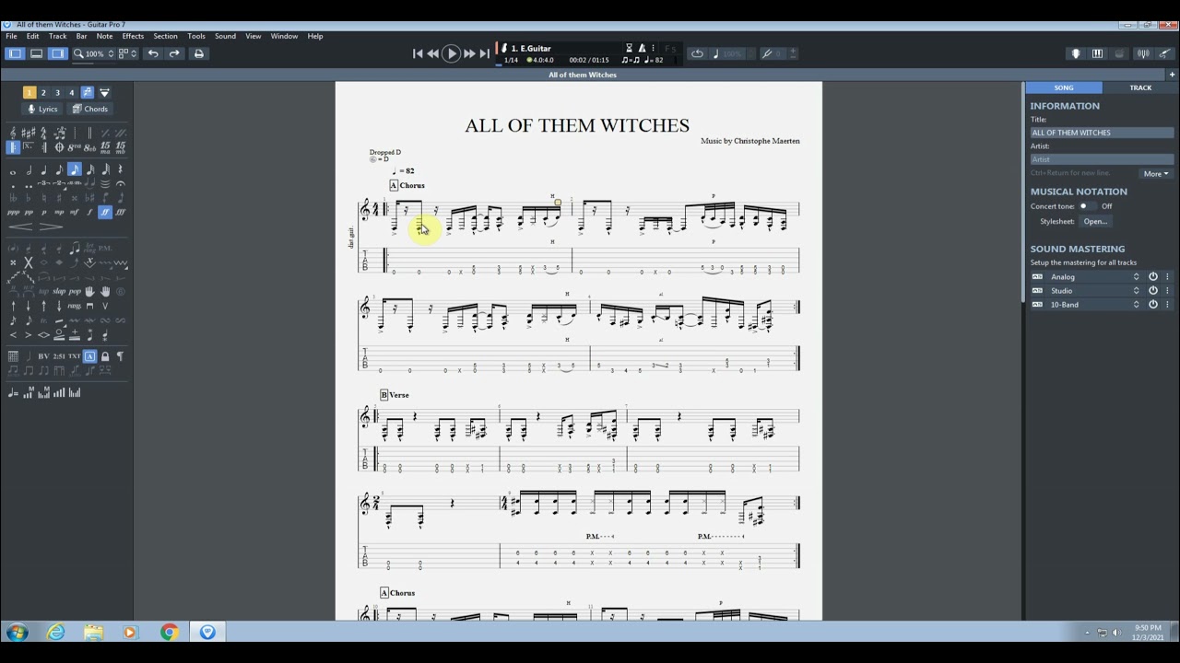
Task: Add new file tab with plus
Action: (x=1172, y=75)
